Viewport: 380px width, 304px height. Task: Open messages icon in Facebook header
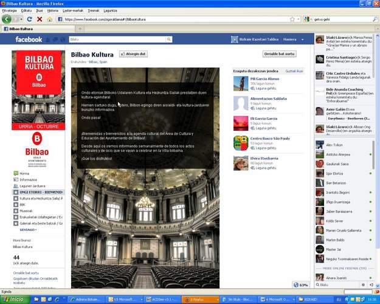[55, 40]
